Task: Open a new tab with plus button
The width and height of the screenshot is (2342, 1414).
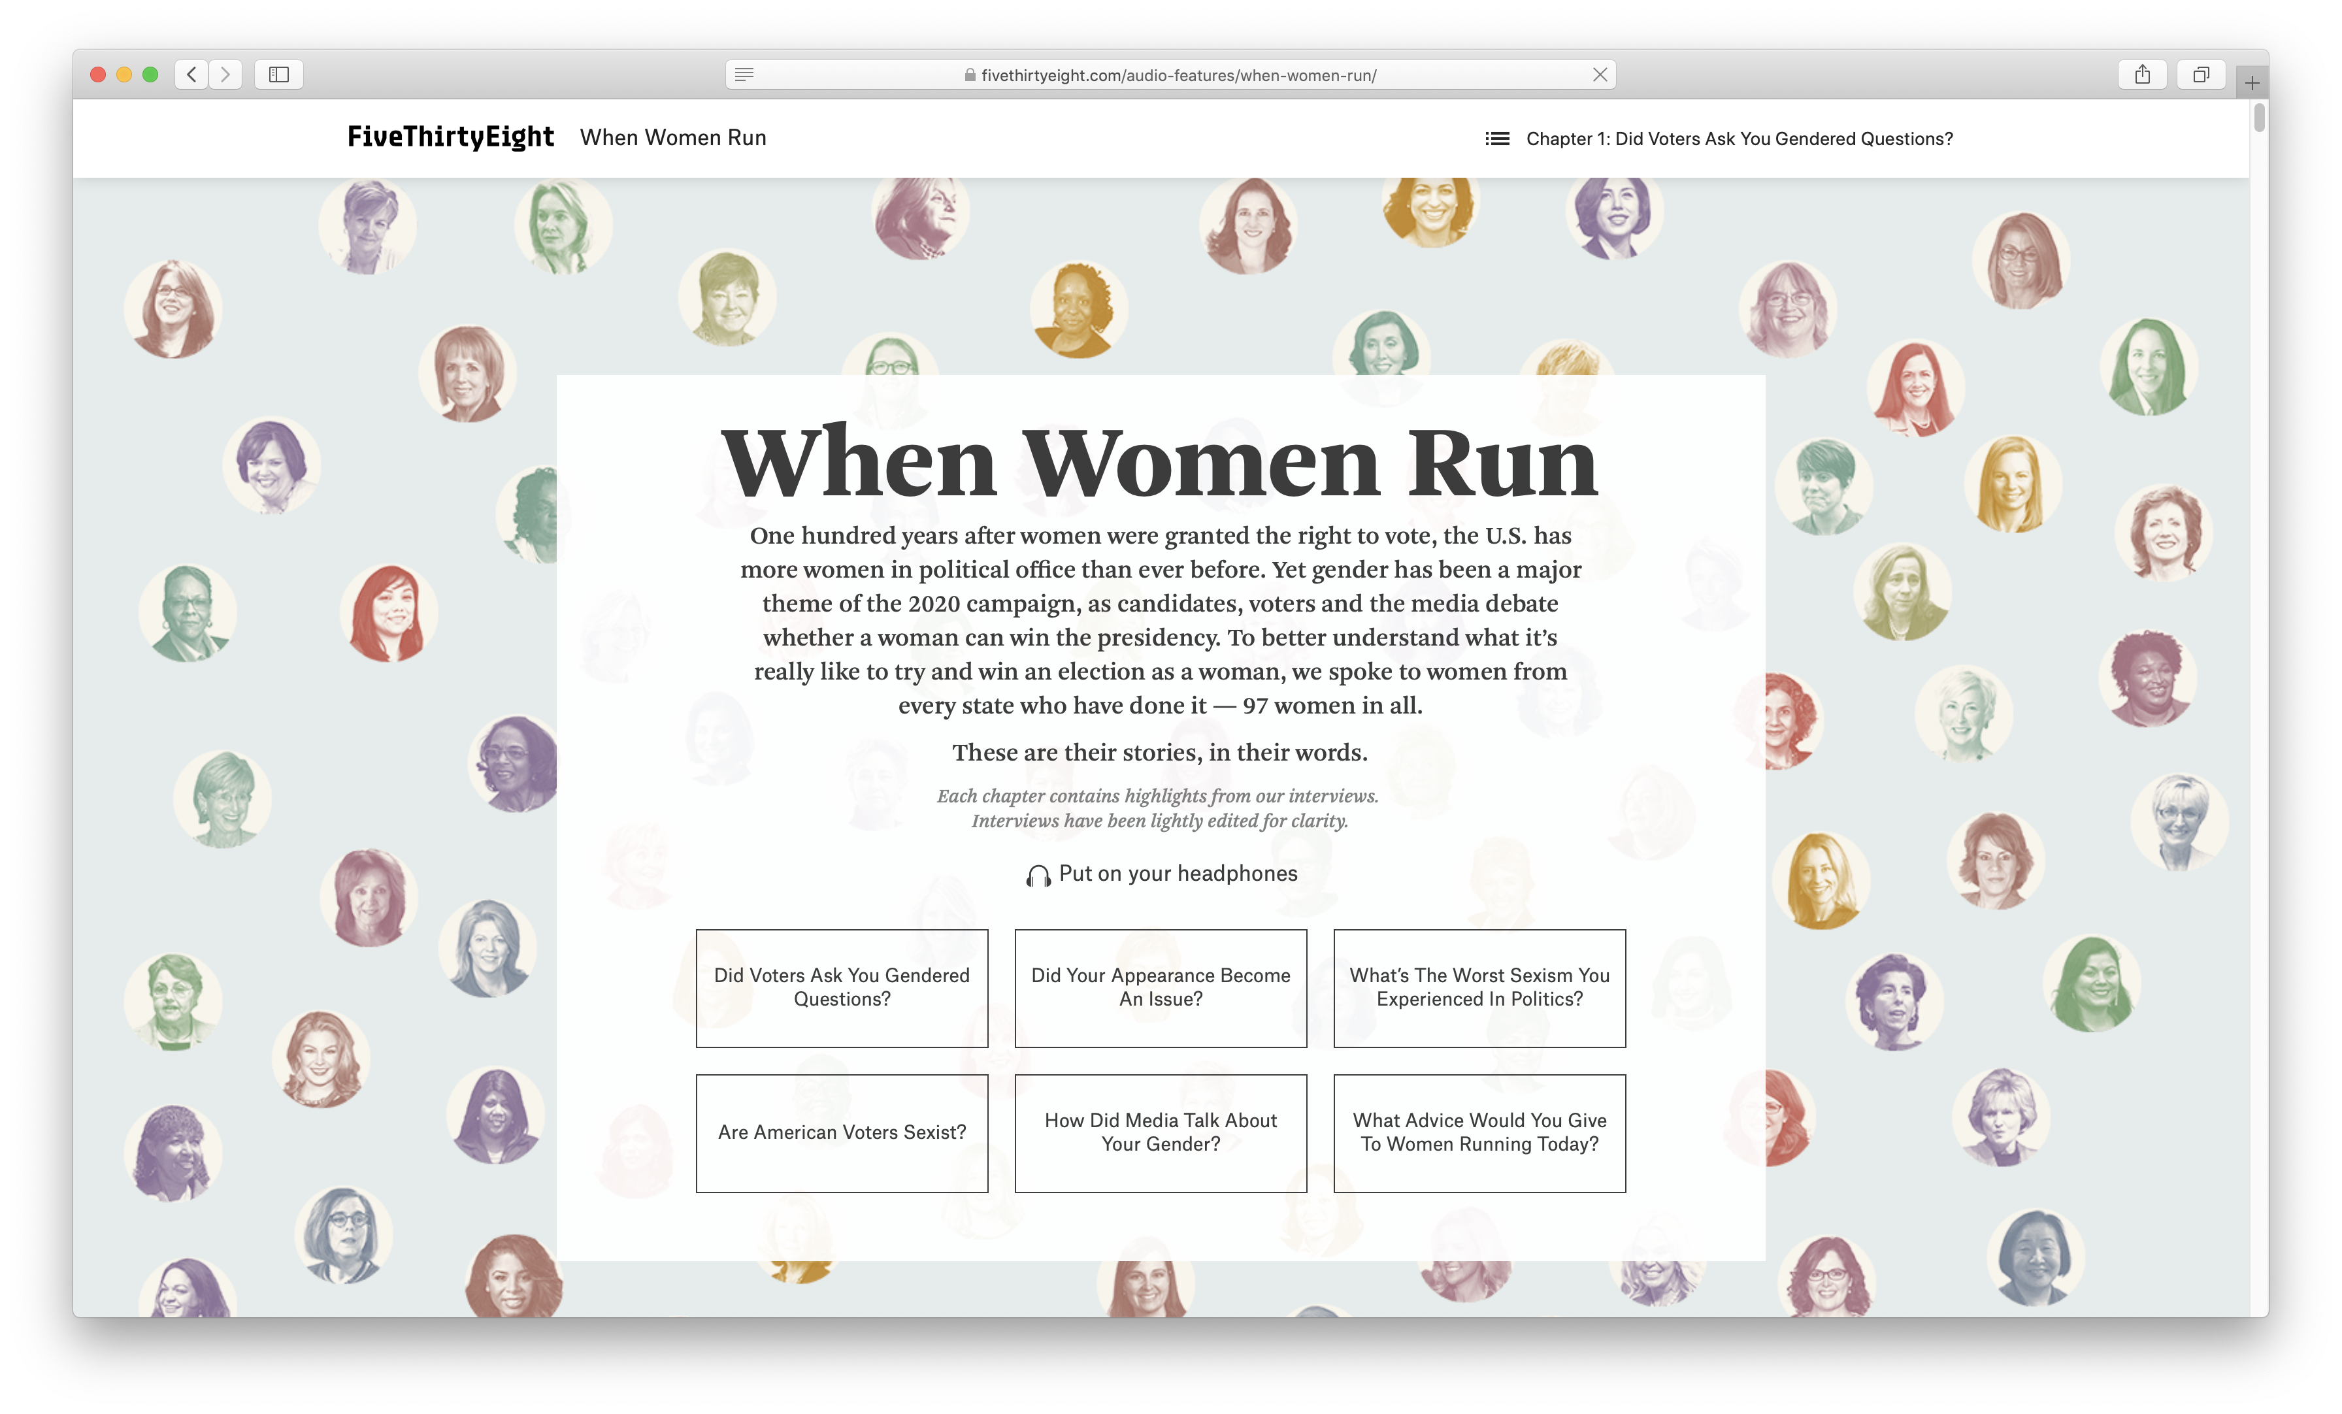Action: coord(2252,83)
